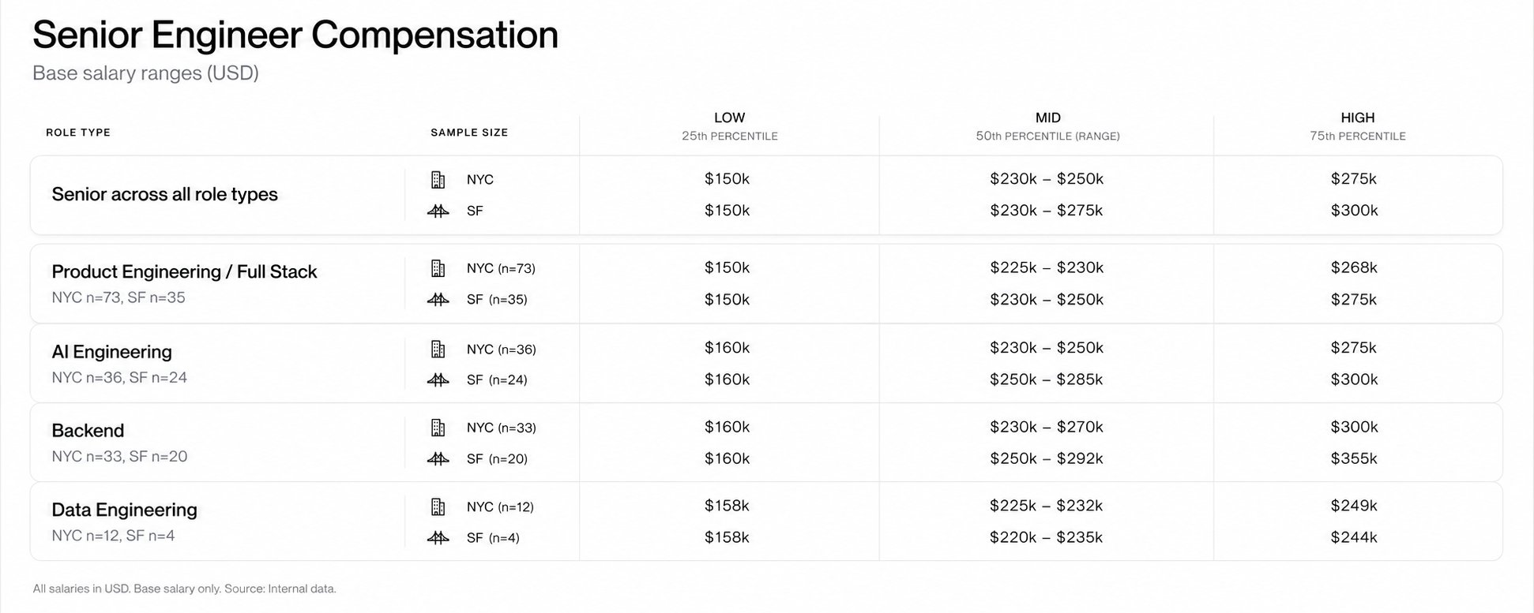Select the AI Engineering row title
This screenshot has width=1534, height=613.
[x=111, y=352]
